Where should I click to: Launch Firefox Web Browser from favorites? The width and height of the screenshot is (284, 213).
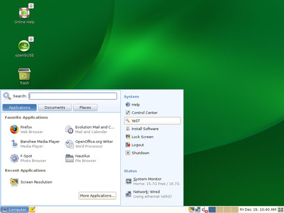[x=26, y=129]
